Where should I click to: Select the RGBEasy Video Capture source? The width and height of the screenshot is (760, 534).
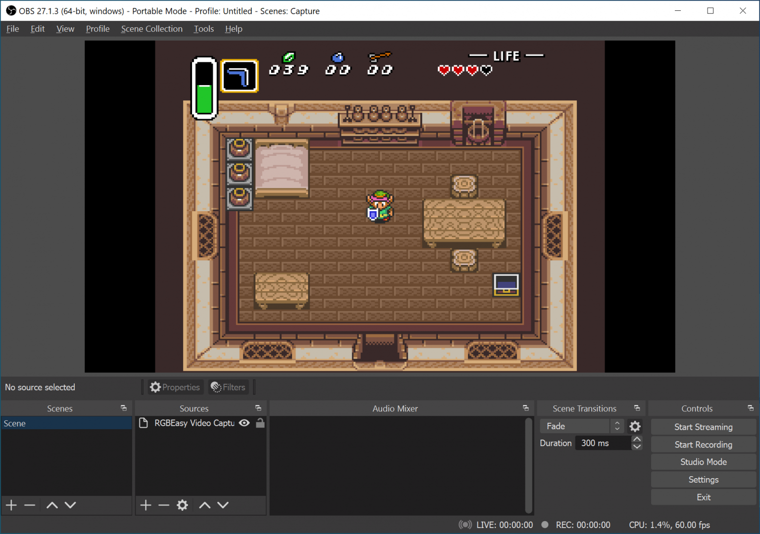(194, 423)
